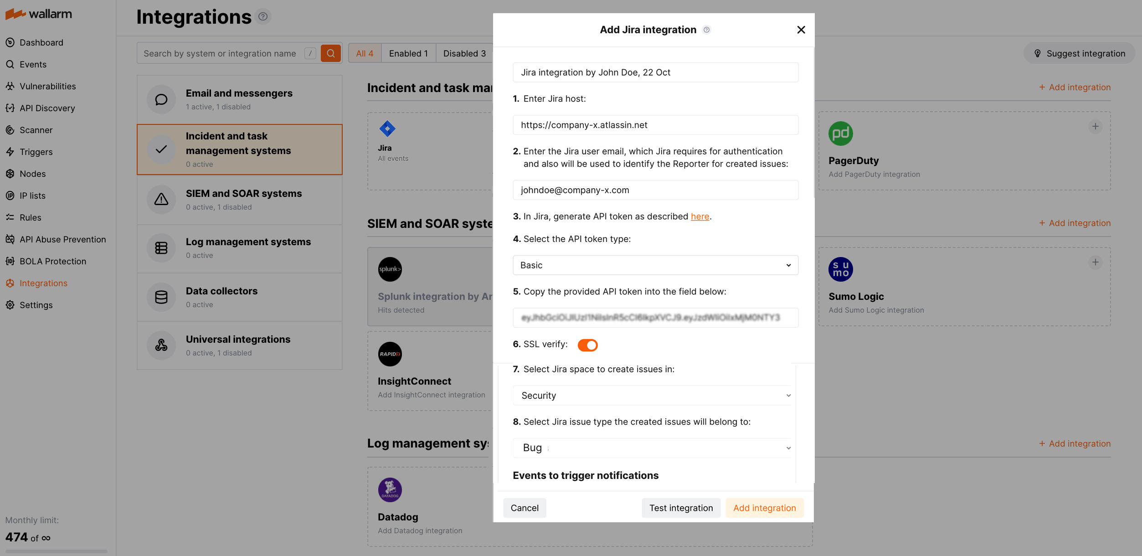Image resolution: width=1142 pixels, height=556 pixels.
Task: Click the monthly limit progress bar
Action: tap(55, 551)
